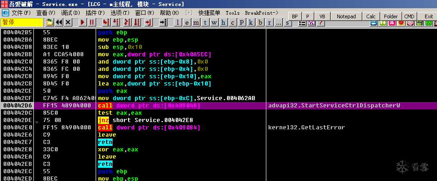Click the VB button
This screenshot has height=181, width=437.
click(323, 16)
